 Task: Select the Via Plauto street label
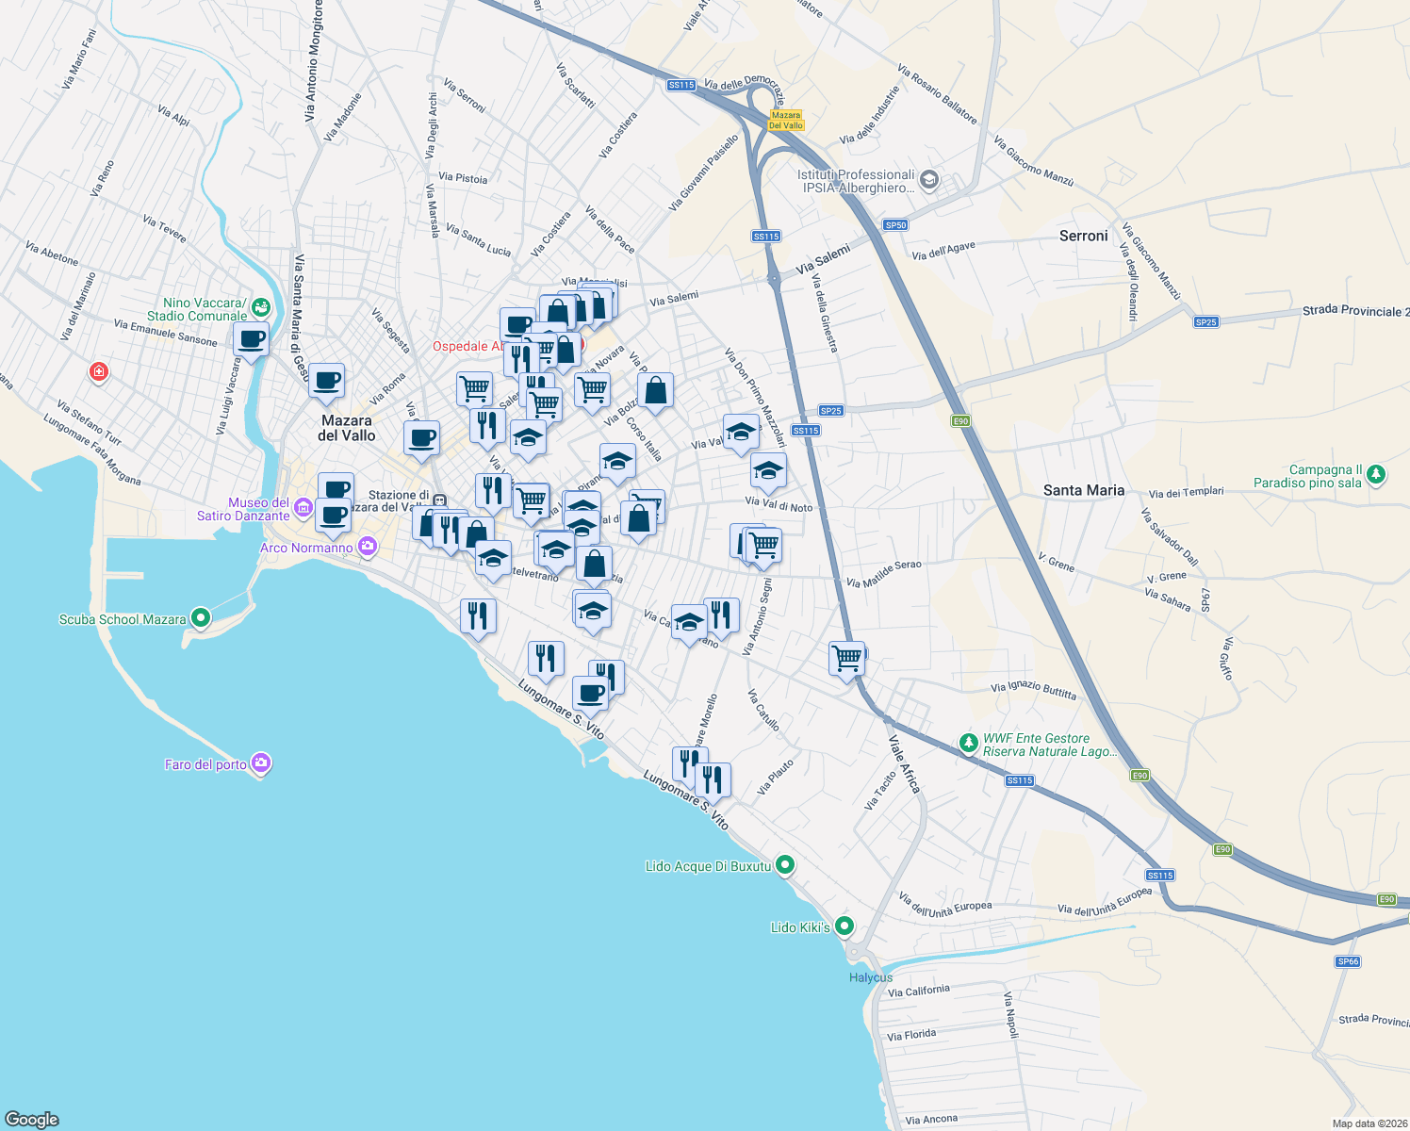(x=776, y=777)
